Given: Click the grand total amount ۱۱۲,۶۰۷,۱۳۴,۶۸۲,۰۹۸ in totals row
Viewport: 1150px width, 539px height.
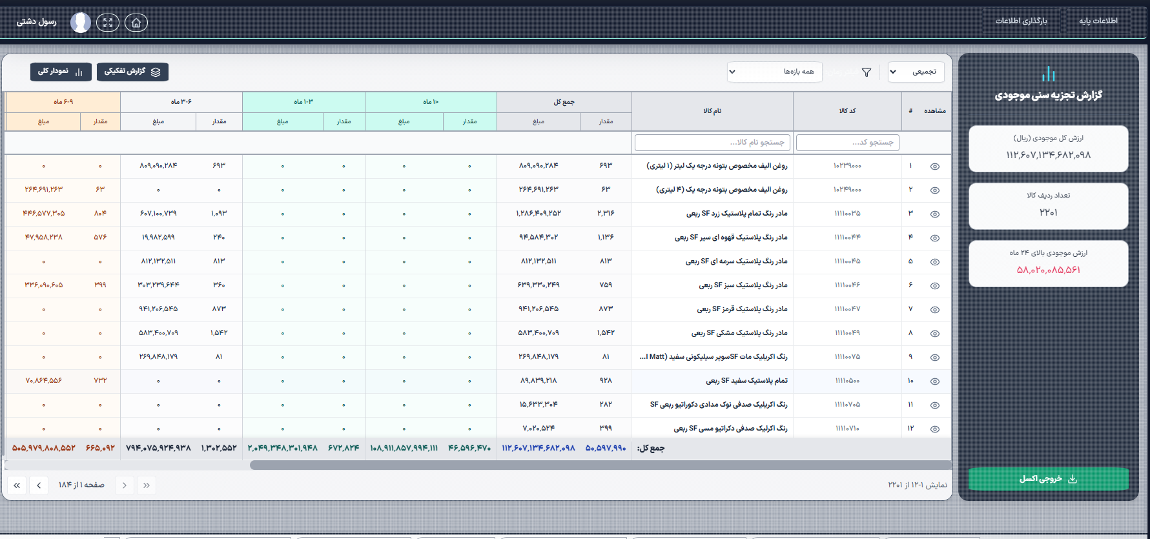Looking at the screenshot, I should click(x=539, y=448).
